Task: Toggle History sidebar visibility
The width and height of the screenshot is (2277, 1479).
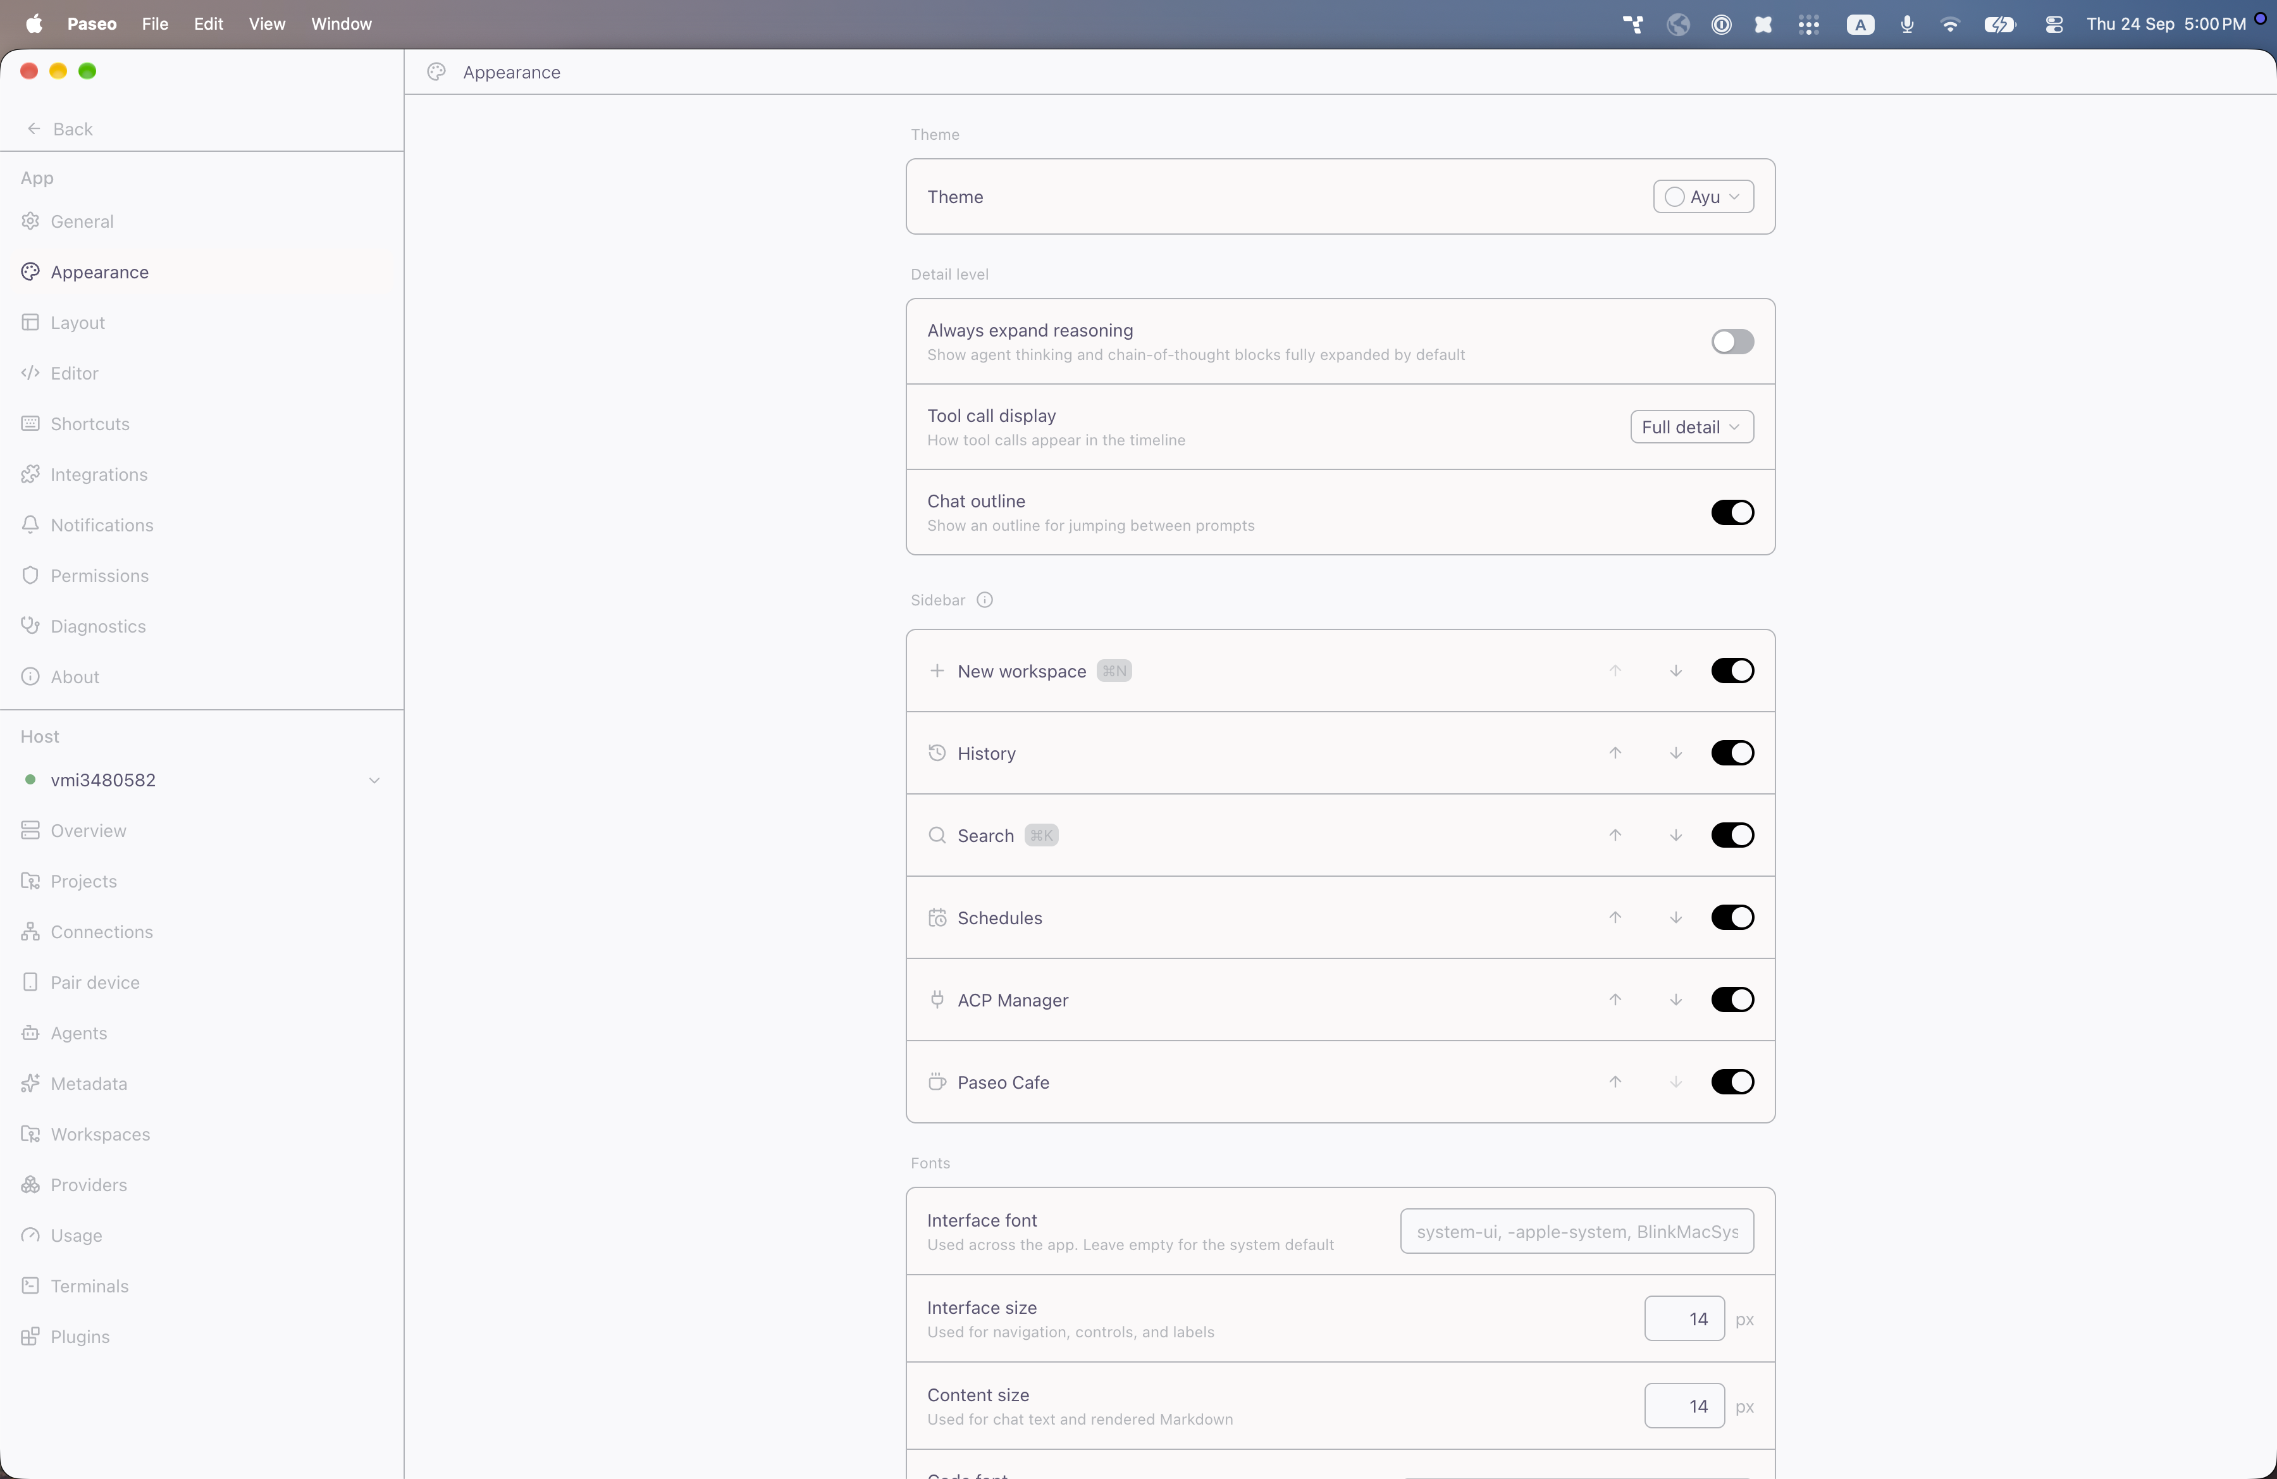Action: point(1732,753)
